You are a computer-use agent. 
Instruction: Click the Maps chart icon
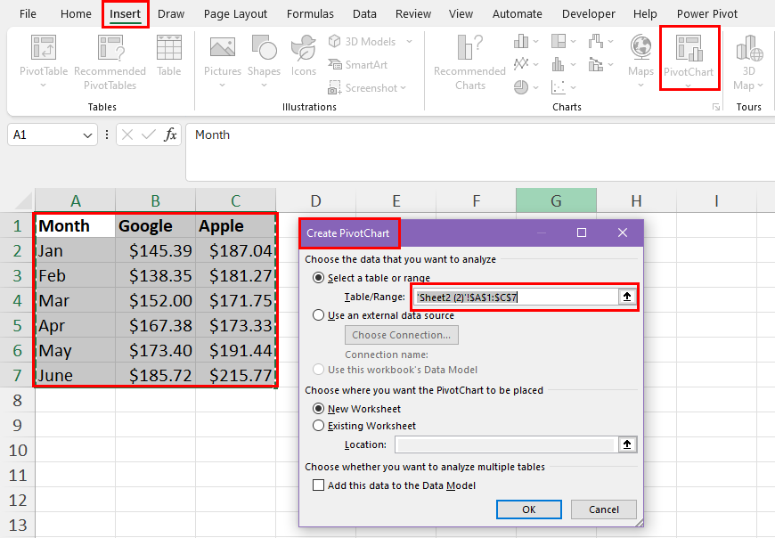[x=641, y=47]
